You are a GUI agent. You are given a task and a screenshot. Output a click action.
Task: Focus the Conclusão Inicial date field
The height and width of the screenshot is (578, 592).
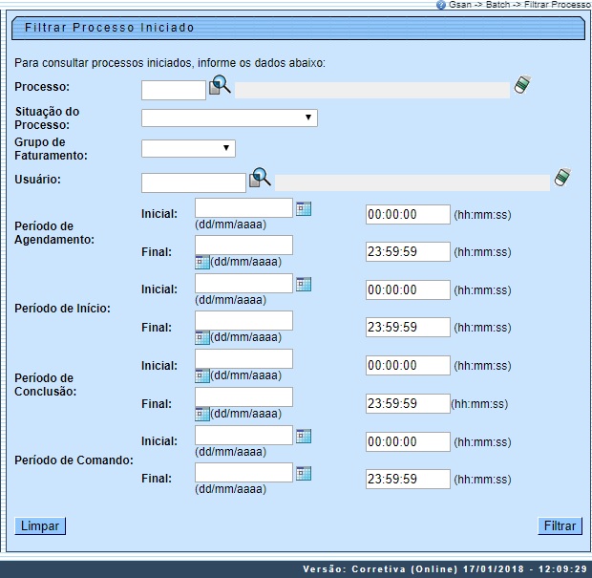tap(243, 359)
